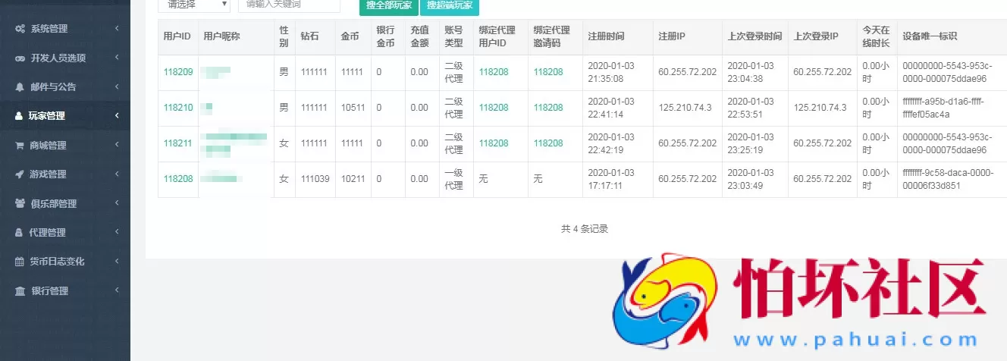1007x361 pixels.
Task: Click the lock icon beside 代理管理
Action: [20, 233]
